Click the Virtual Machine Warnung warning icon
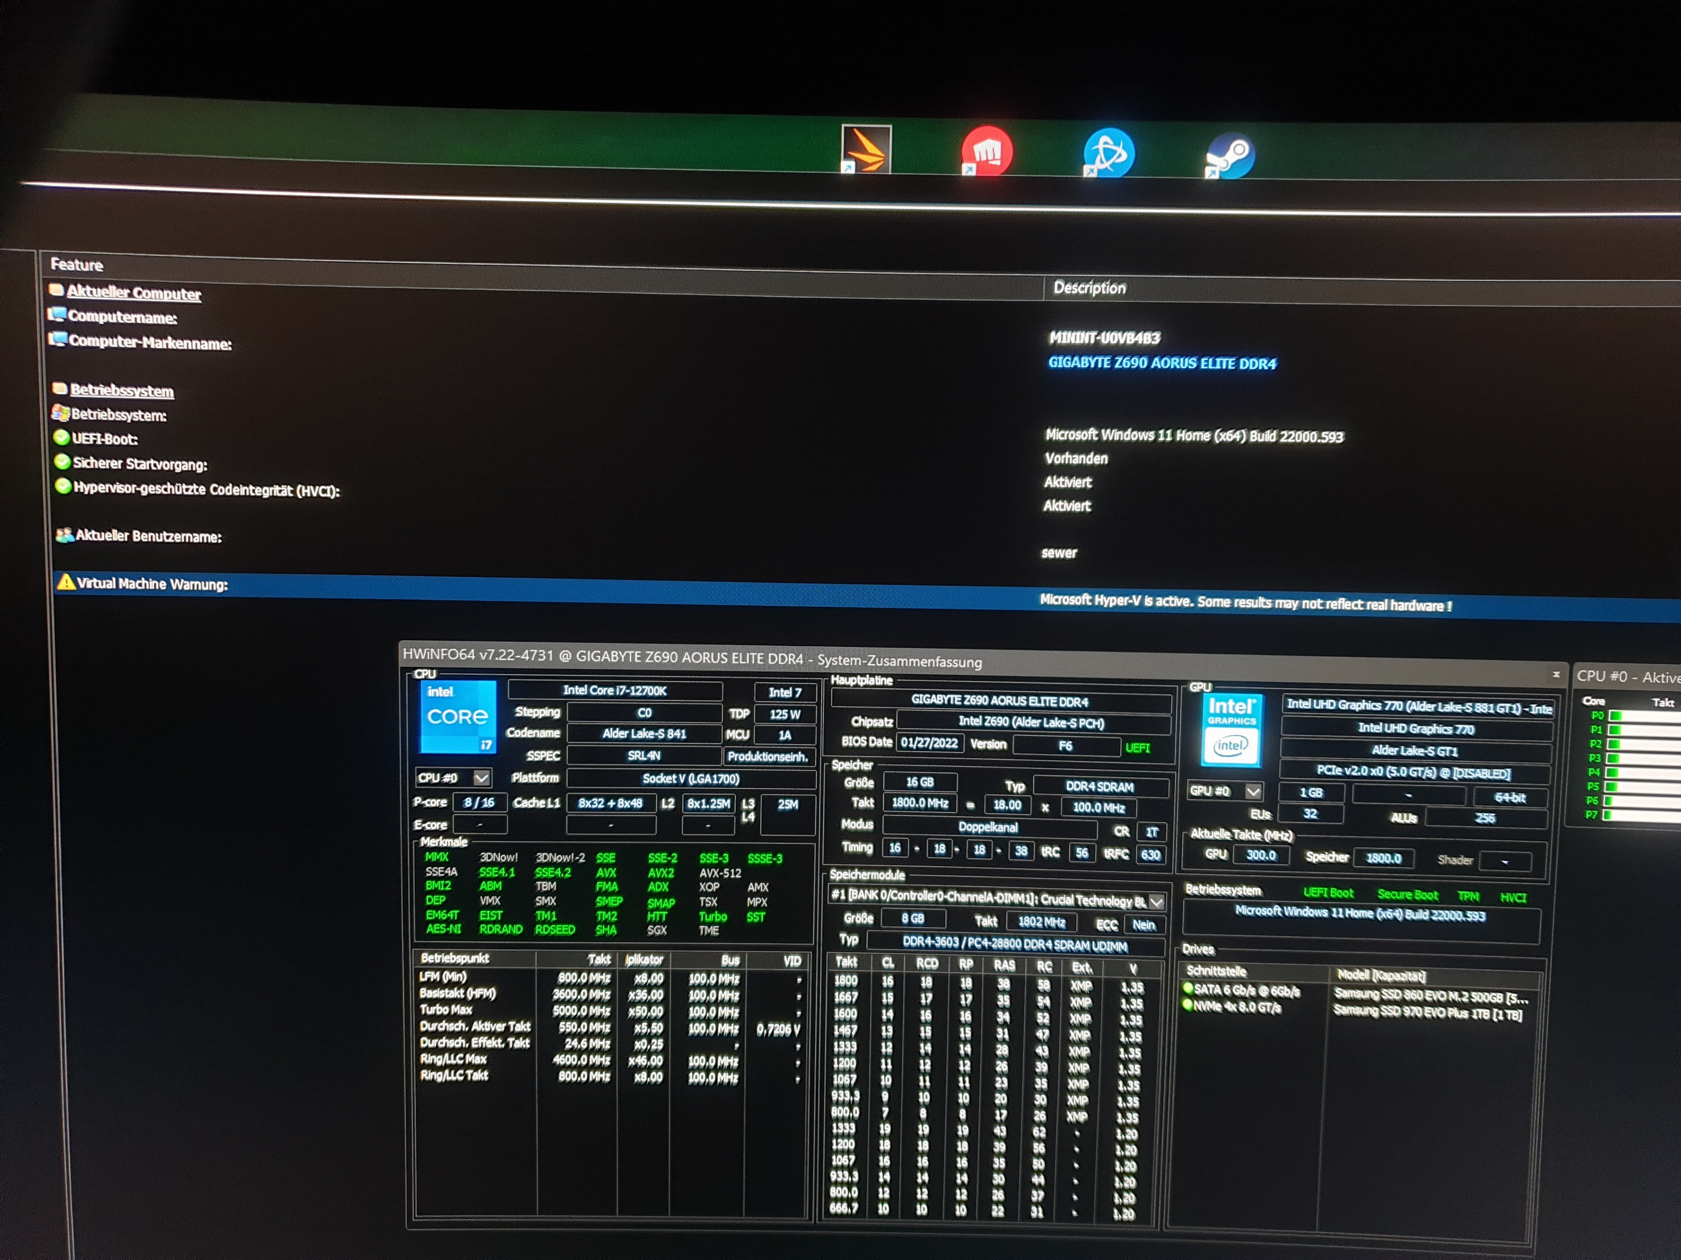 coord(66,582)
